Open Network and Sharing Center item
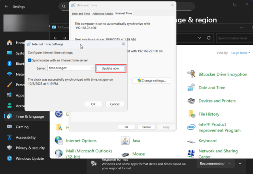This screenshot has height=174, width=253. (218, 154)
